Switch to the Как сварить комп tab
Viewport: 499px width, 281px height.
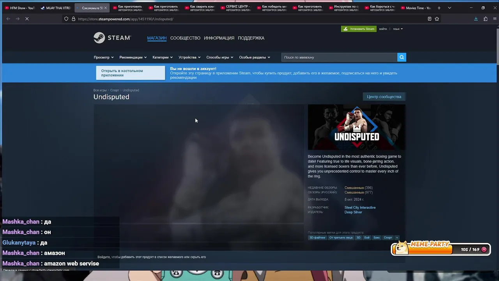click(x=200, y=8)
